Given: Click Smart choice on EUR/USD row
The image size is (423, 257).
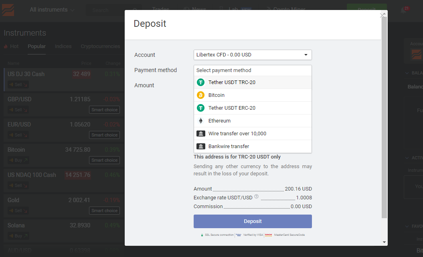Looking at the screenshot, I should (104, 135).
